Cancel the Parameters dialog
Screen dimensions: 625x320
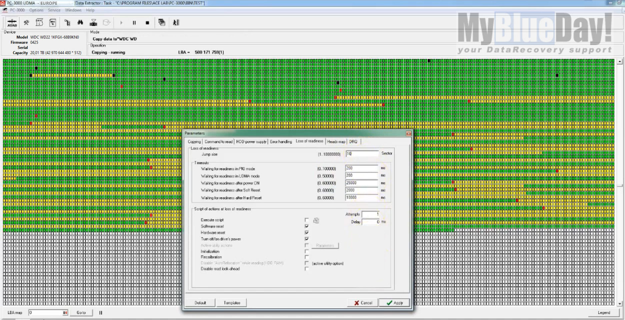[x=363, y=303]
